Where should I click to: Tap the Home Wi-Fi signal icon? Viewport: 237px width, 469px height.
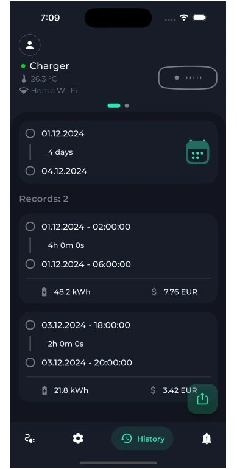click(x=24, y=91)
